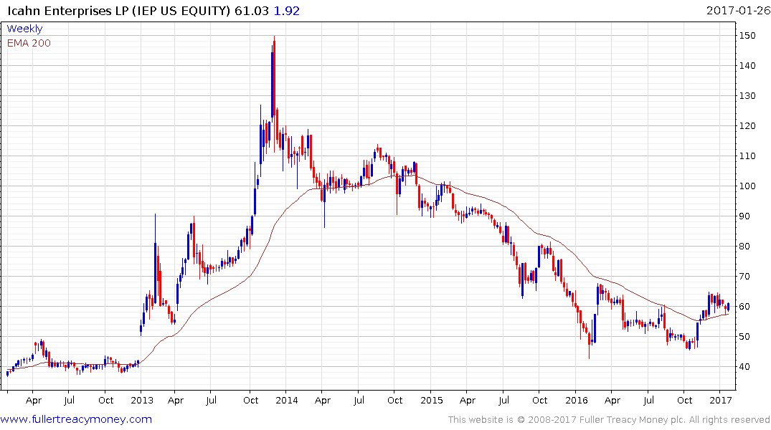
Task: Click the 70 price axis label
Action: pyautogui.click(x=744, y=276)
